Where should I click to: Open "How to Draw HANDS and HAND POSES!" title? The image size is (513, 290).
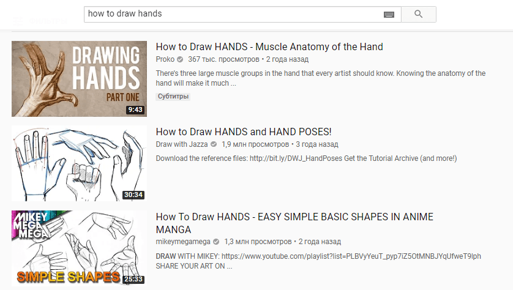[x=244, y=132]
